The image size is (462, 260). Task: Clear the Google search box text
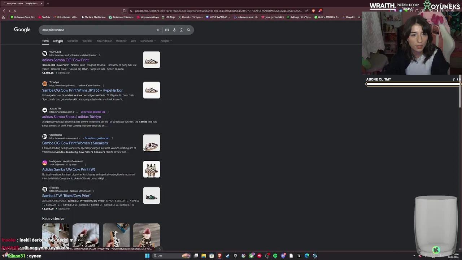[x=158, y=30]
